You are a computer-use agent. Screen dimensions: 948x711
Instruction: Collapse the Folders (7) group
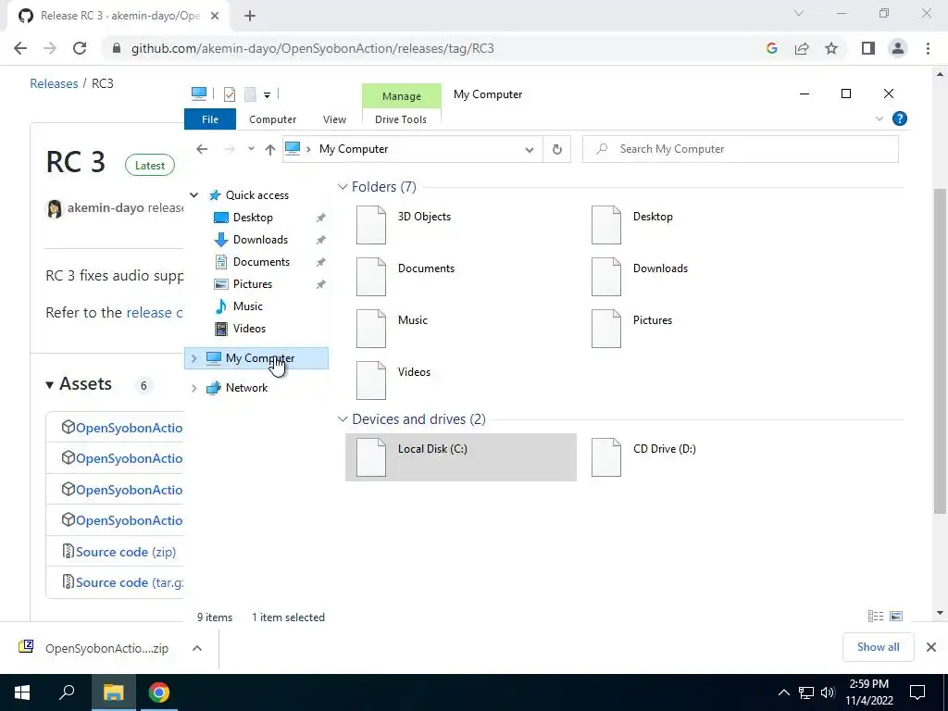(343, 187)
